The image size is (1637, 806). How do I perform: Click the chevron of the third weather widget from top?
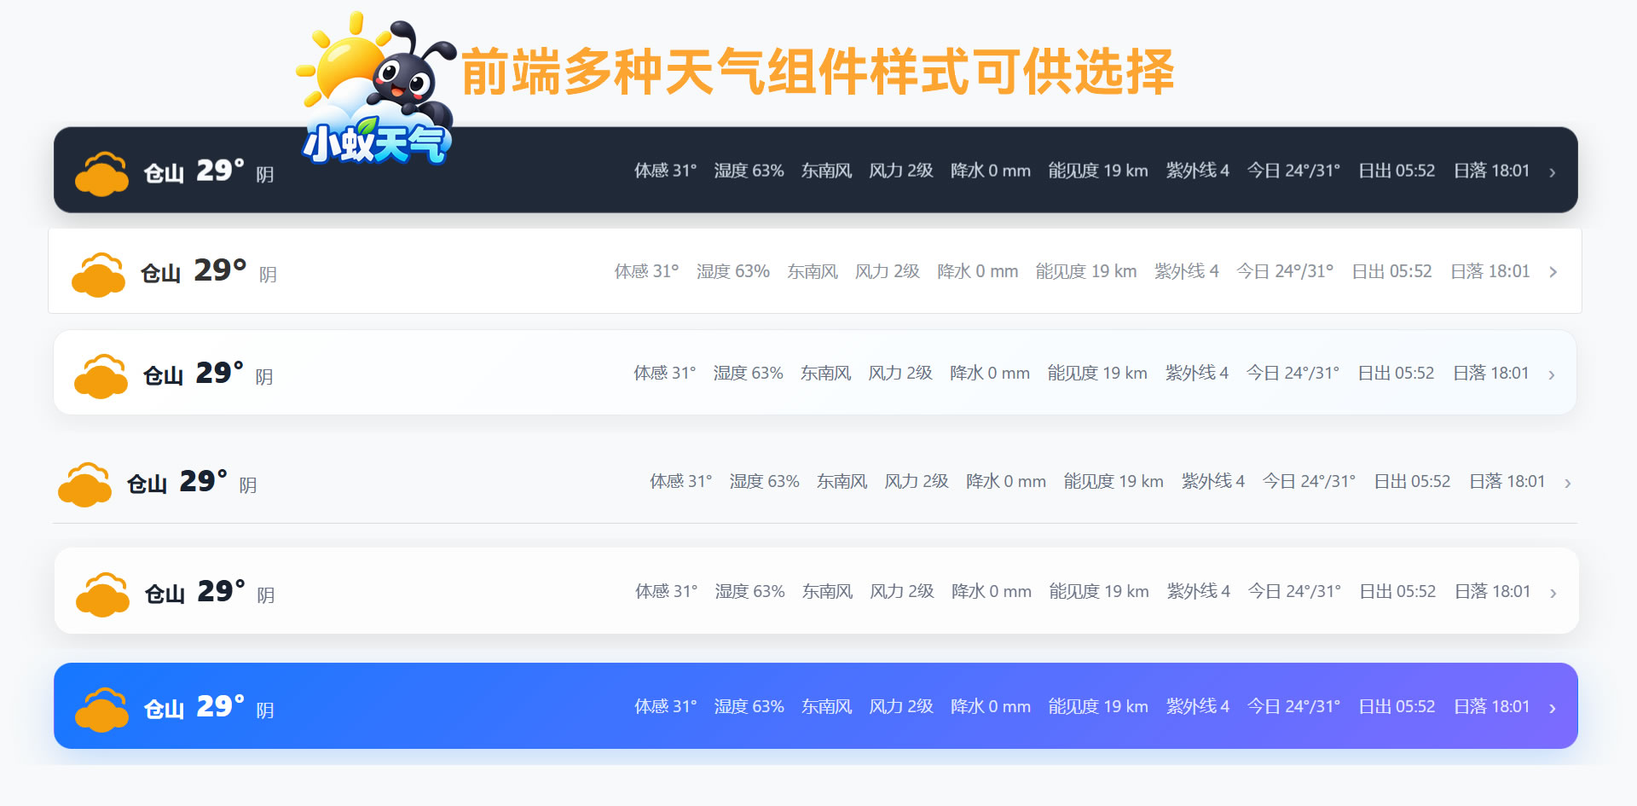pos(1552,375)
